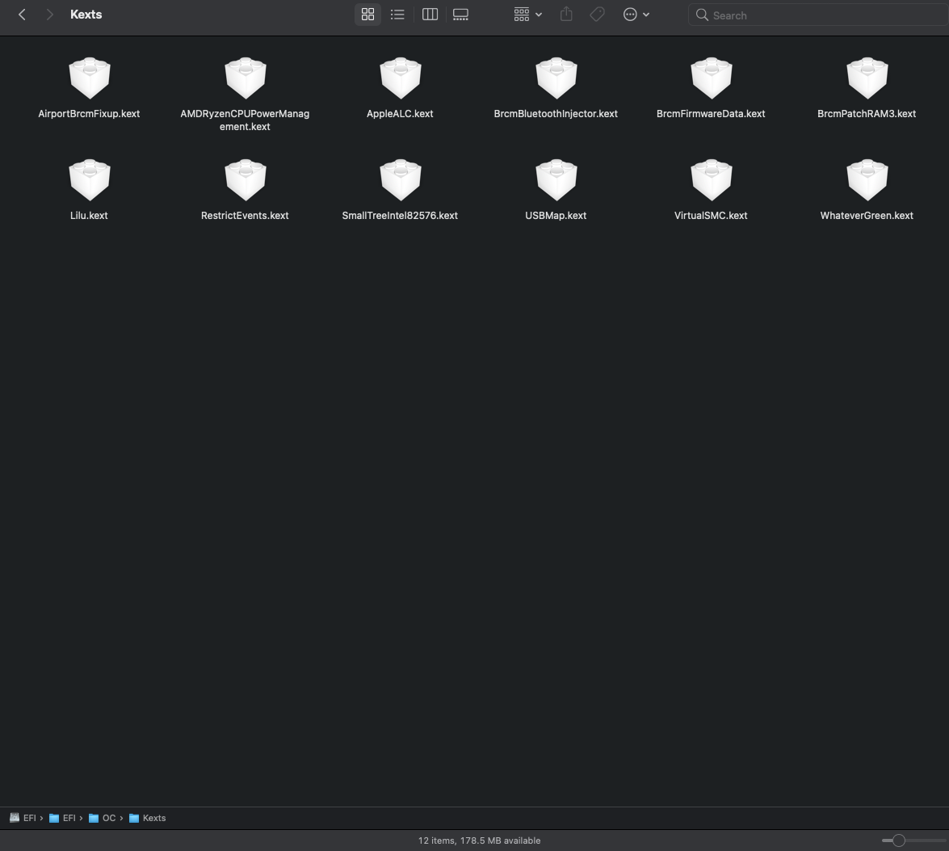The image size is (949, 851).
Task: Select the USBMap.kext file icon
Action: (x=556, y=180)
